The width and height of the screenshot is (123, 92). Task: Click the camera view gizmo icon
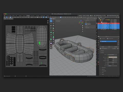pos(83,29)
